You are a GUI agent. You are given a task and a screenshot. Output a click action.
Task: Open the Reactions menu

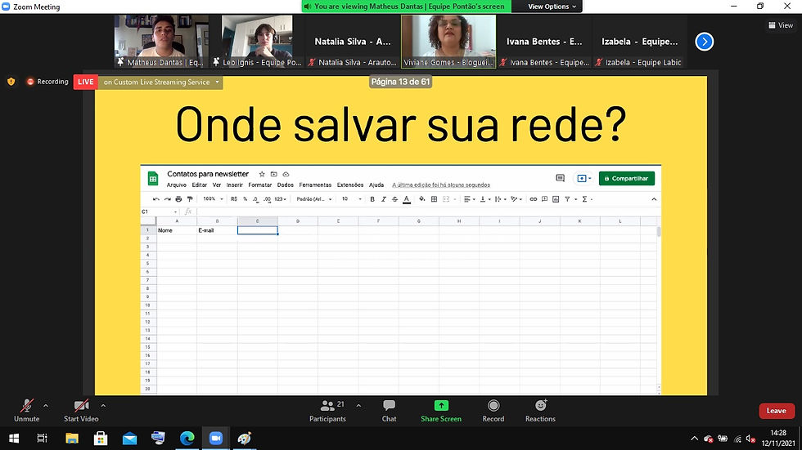point(540,411)
